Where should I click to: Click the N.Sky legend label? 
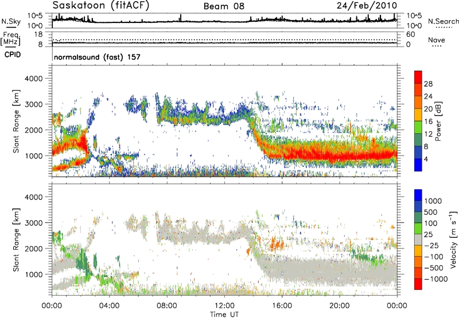11,21
